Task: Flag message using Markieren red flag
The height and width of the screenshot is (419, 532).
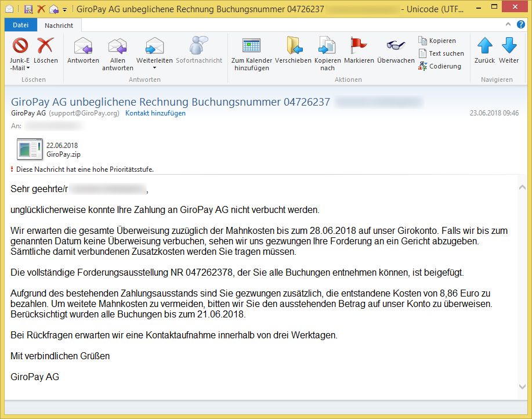Action: [359, 45]
